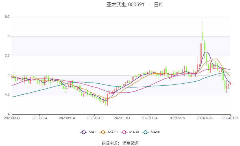240x146 pixels.
Task: Toggle the MA30 legend series
Action: [x=130, y=132]
